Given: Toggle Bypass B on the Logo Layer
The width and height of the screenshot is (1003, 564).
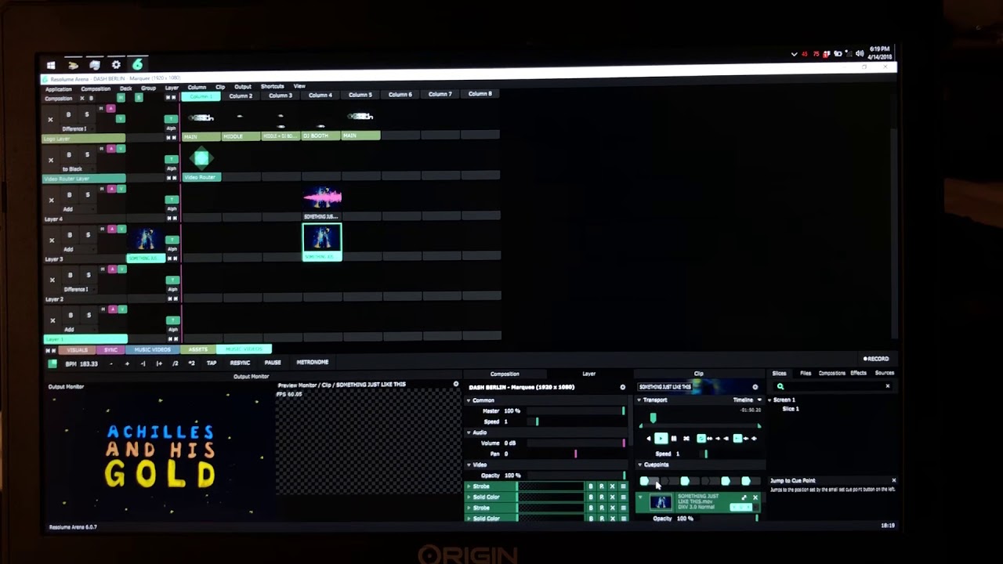Looking at the screenshot, I should pyautogui.click(x=68, y=115).
